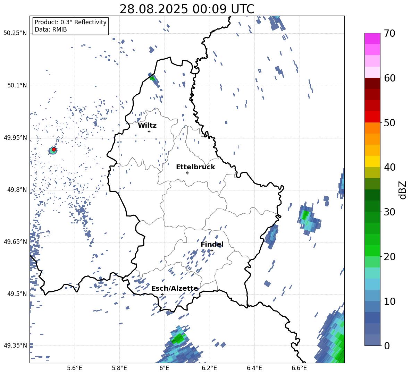Click the 6°E longitude label
The width and height of the screenshot is (411, 375).
(x=164, y=368)
